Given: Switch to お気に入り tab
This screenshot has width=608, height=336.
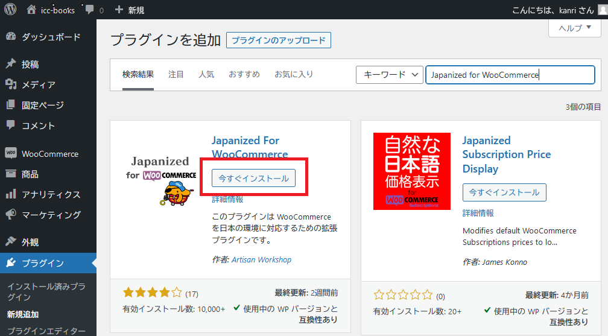Looking at the screenshot, I should (294, 74).
